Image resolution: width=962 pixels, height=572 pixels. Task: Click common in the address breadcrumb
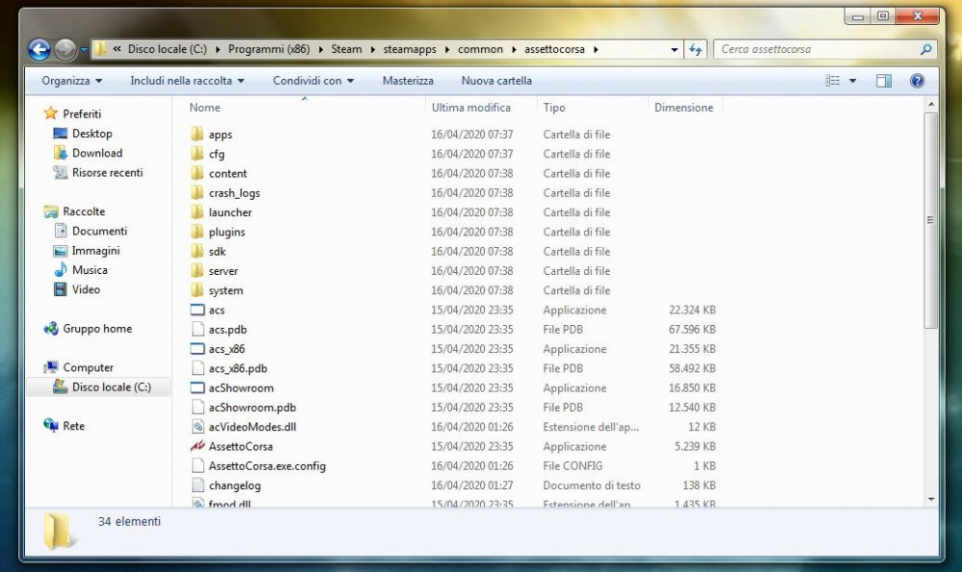point(480,50)
